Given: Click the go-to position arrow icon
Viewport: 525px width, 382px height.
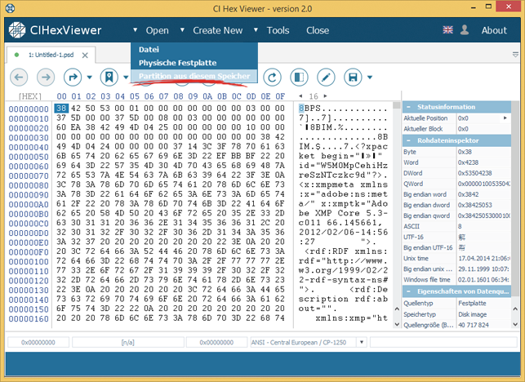Looking at the screenshot, I should coord(73,78).
